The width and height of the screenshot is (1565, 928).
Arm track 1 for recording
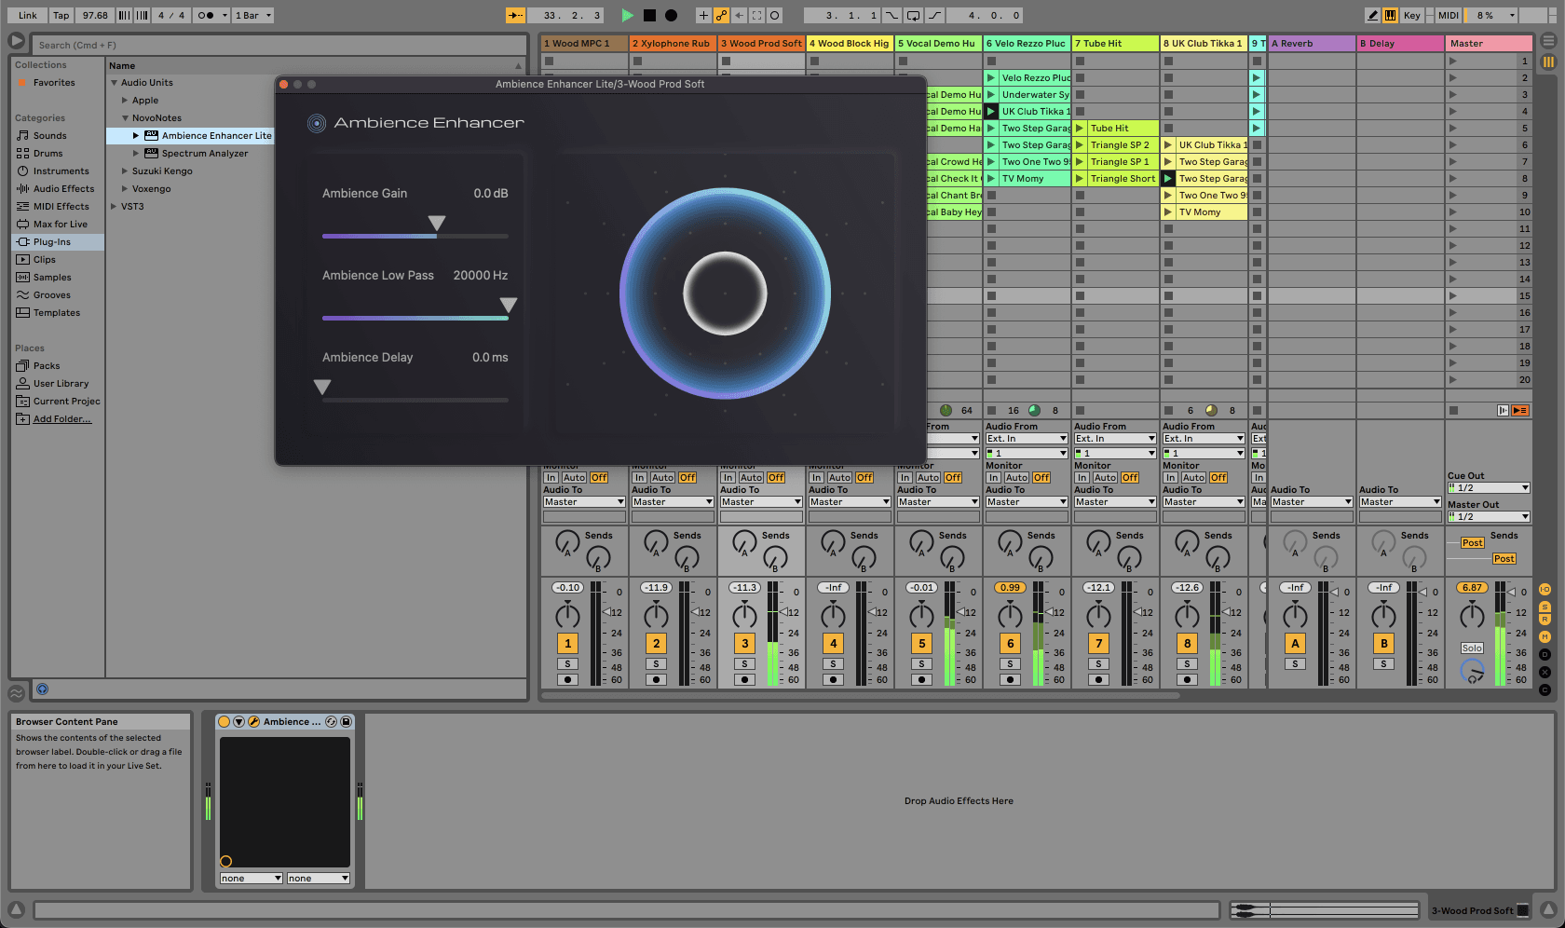pyautogui.click(x=567, y=679)
